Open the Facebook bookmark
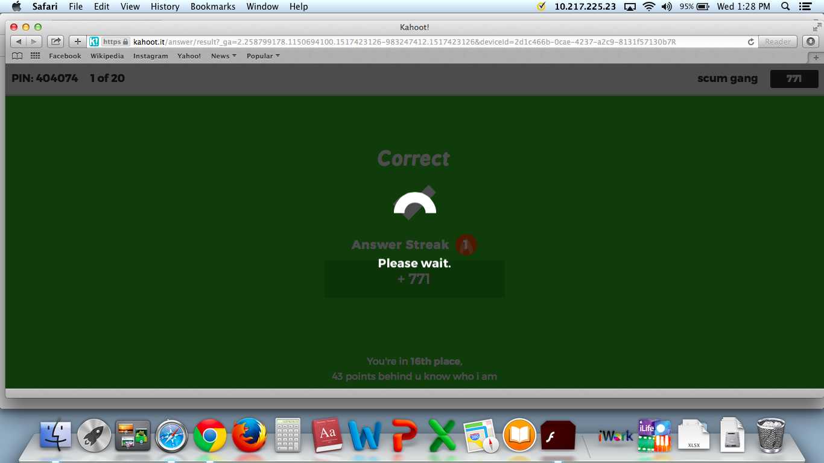This screenshot has width=824, height=463. point(65,56)
